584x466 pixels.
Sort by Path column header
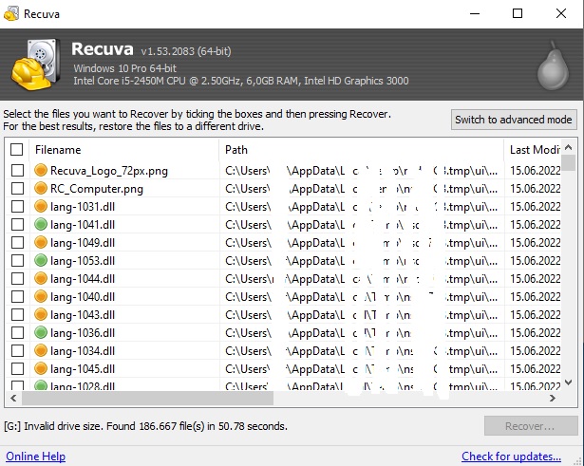[361, 150]
